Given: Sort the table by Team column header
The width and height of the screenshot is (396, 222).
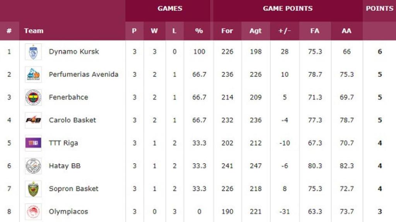Looking at the screenshot, I should pos(34,31).
